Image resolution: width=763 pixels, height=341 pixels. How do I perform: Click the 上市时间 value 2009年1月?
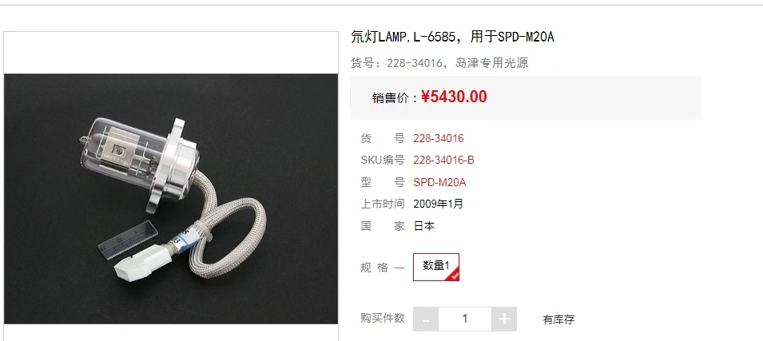(439, 204)
